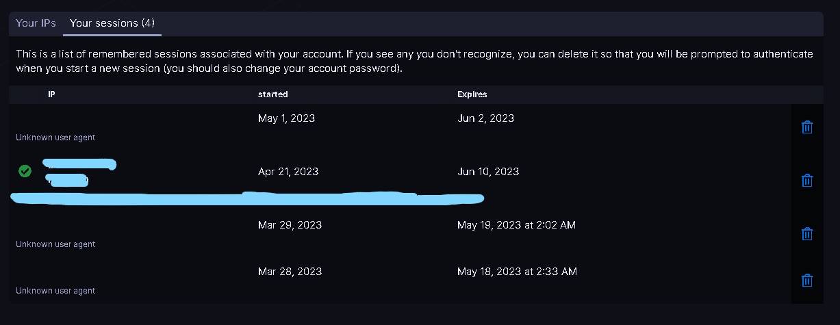Click the green checkmark current-session icon
The height and width of the screenshot is (325, 840).
pos(25,171)
